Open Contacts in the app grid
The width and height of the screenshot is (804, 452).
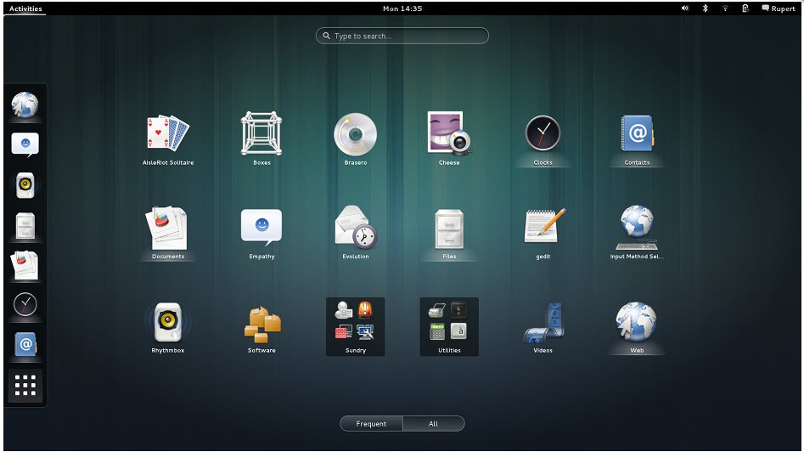coord(637,138)
